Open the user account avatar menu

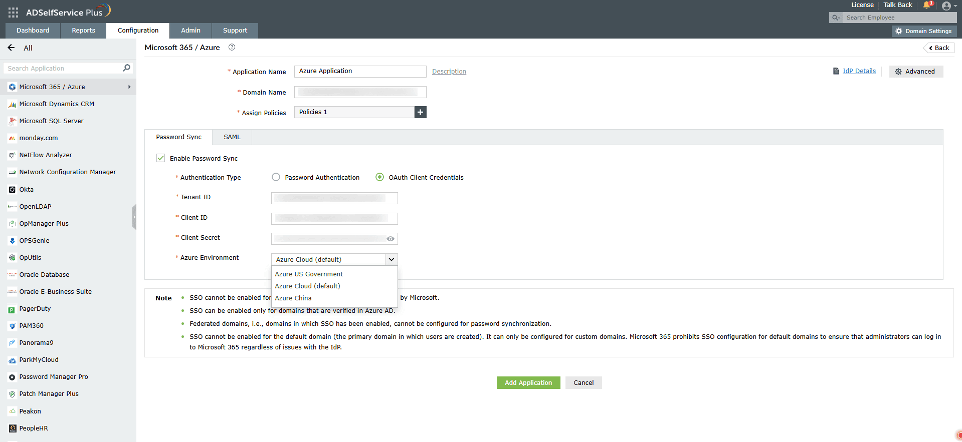click(x=946, y=6)
